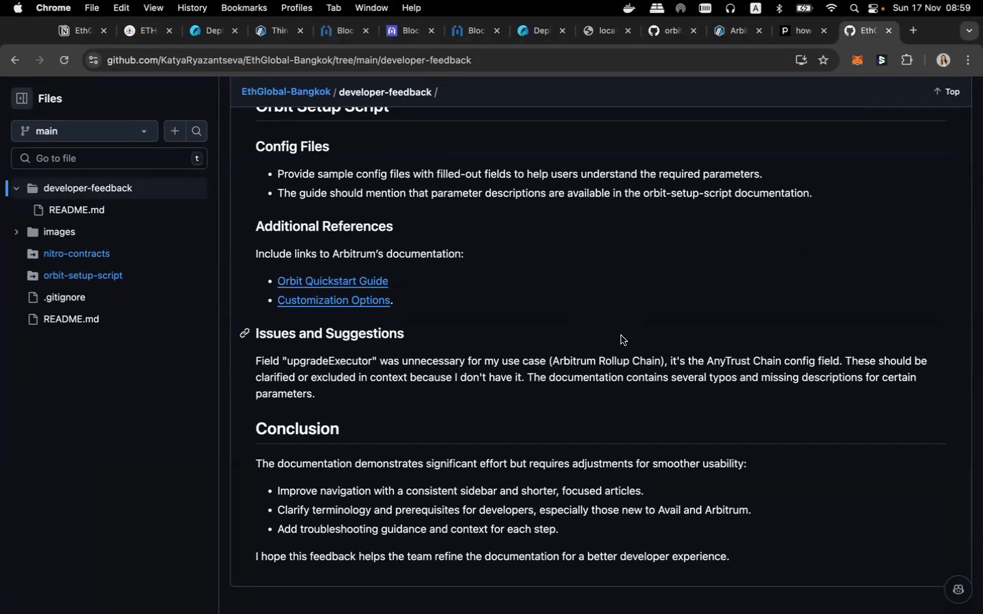This screenshot has width=983, height=614.
Task: Open the tab search dropdown arrow
Action: [969, 31]
